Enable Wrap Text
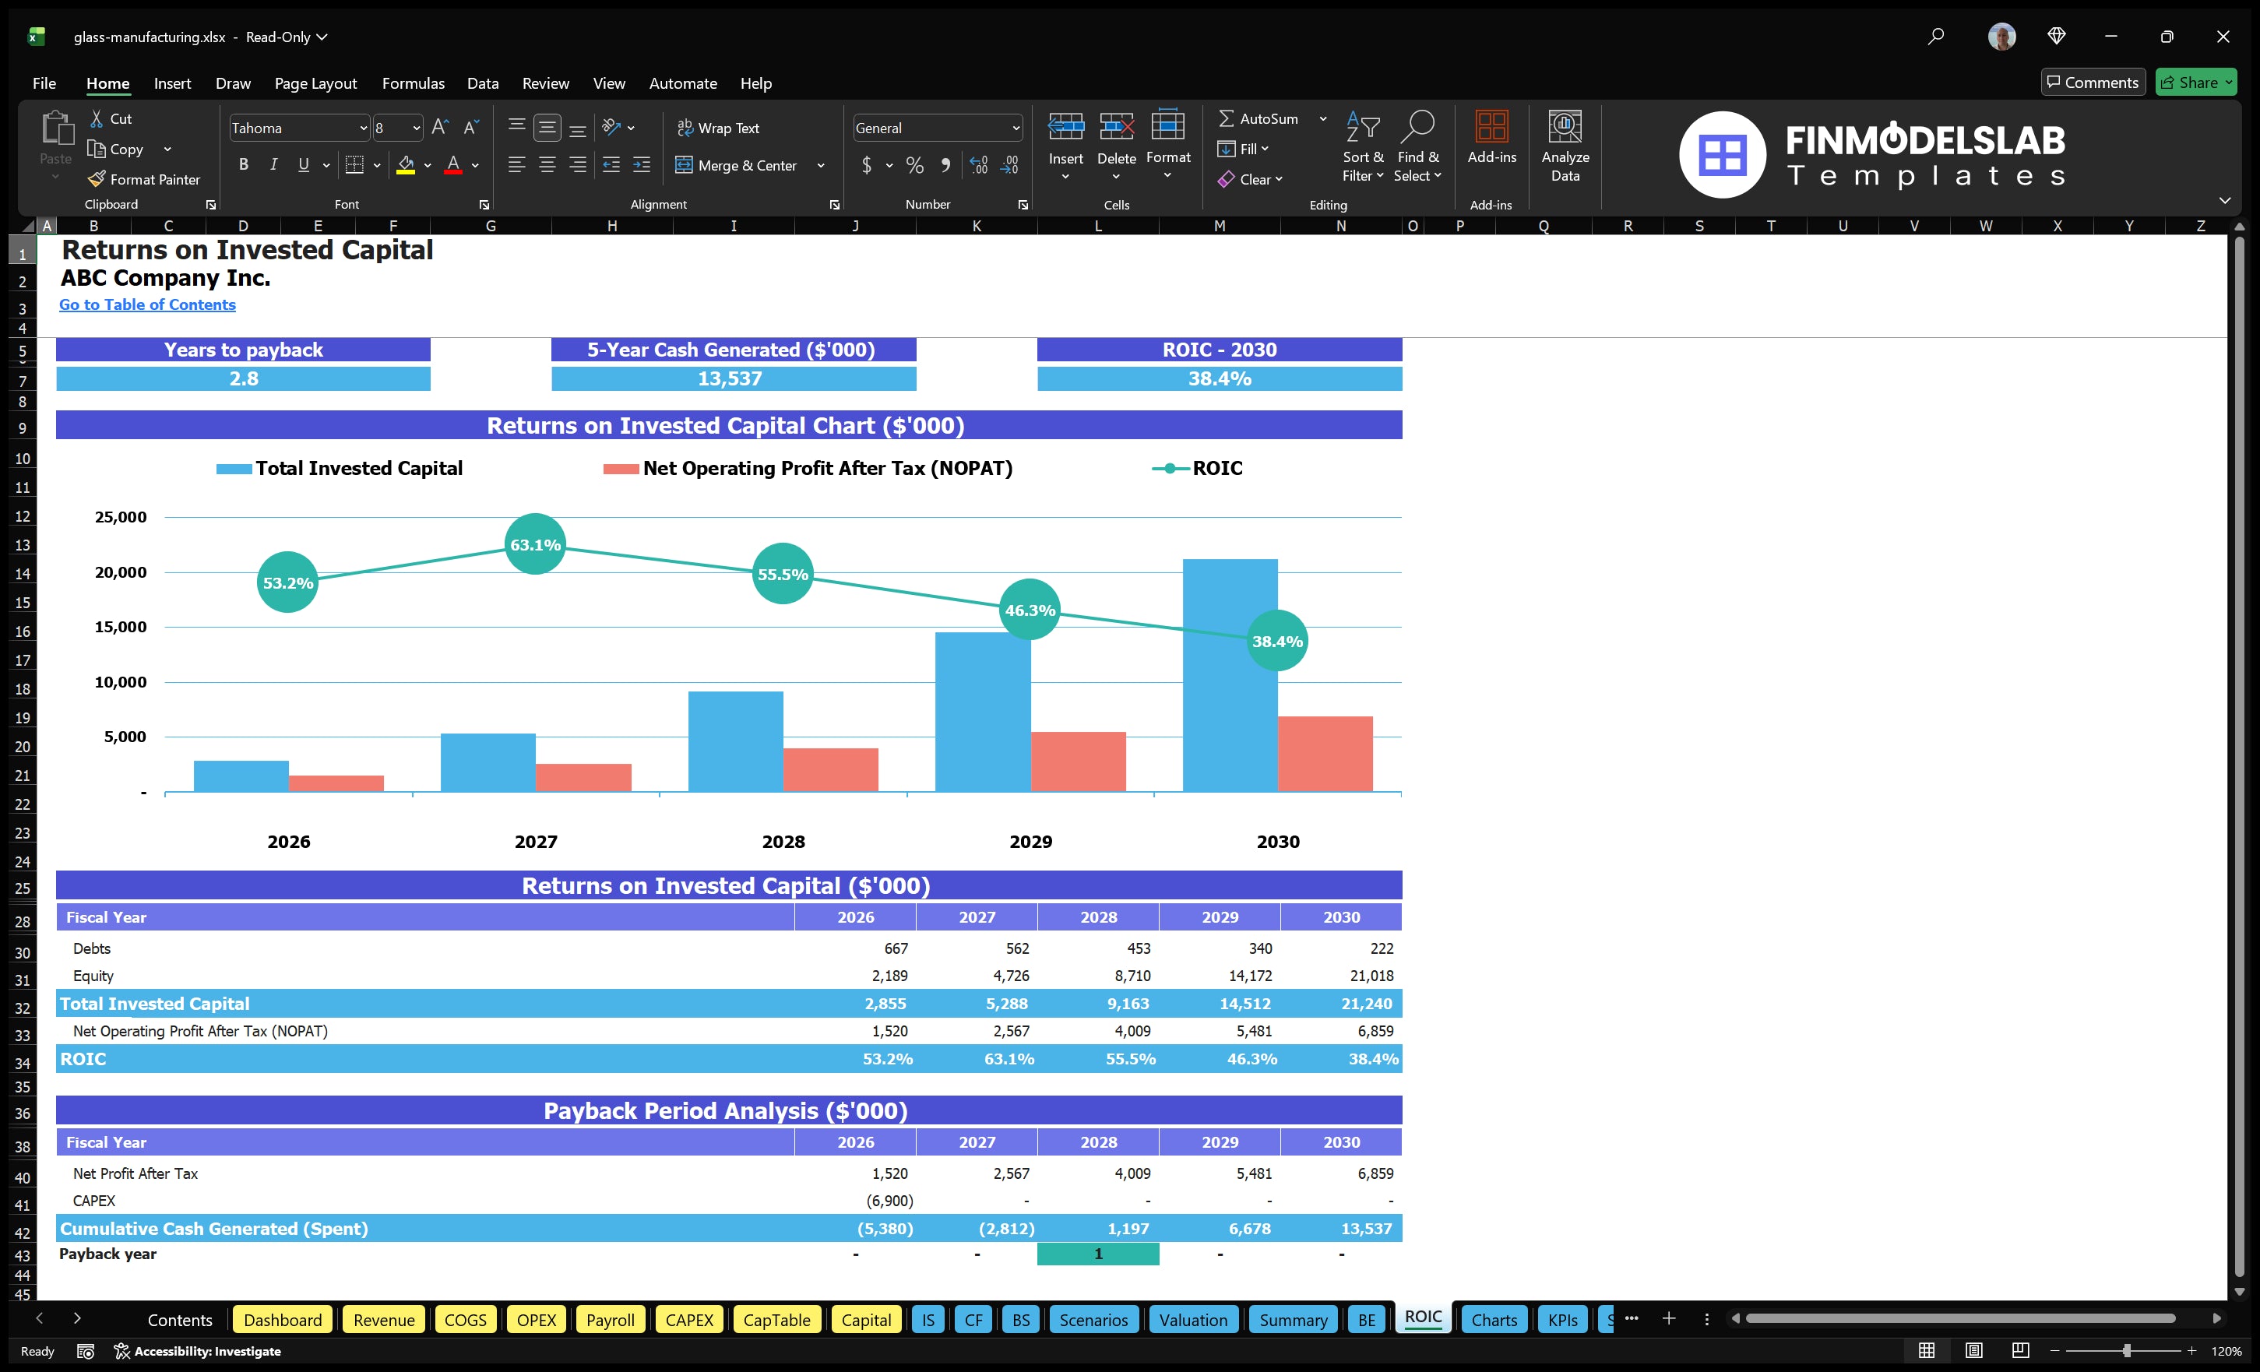Viewport: 2260px width, 1372px height. click(x=719, y=128)
